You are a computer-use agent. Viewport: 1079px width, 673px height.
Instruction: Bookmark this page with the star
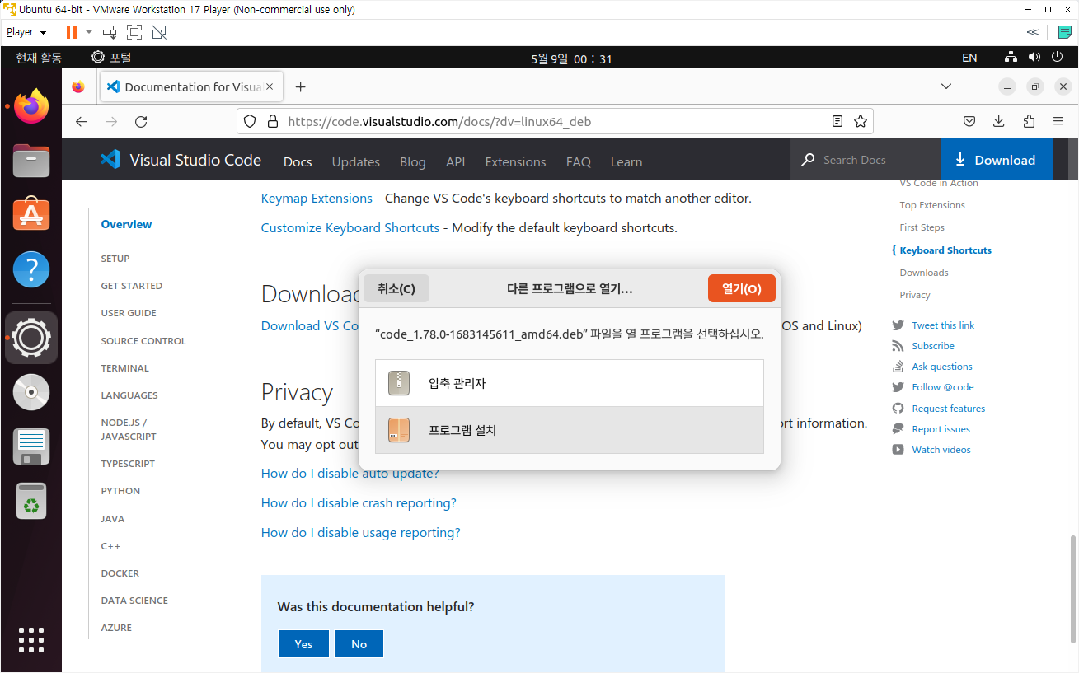[861, 121]
